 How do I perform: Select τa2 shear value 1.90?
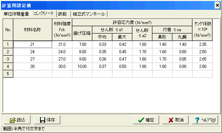(x=142, y=66)
